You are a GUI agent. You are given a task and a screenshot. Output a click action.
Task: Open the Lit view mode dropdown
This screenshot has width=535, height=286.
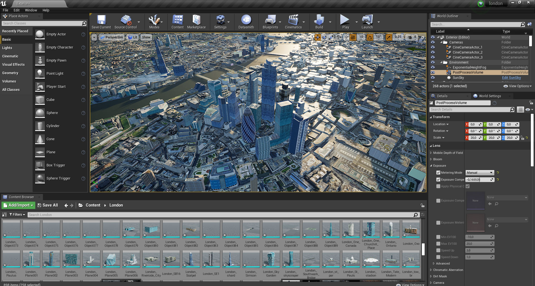point(133,37)
